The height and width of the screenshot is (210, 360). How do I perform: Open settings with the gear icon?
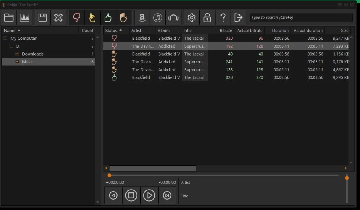coord(191,18)
